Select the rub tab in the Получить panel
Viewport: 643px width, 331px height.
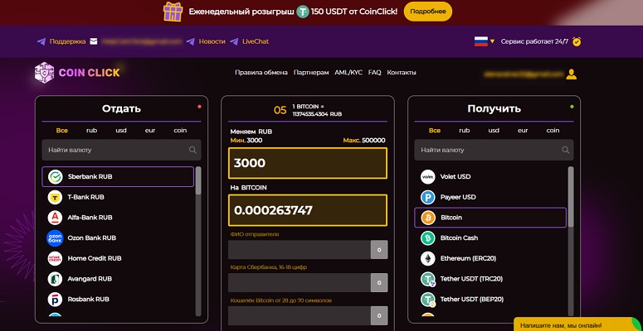(x=465, y=131)
